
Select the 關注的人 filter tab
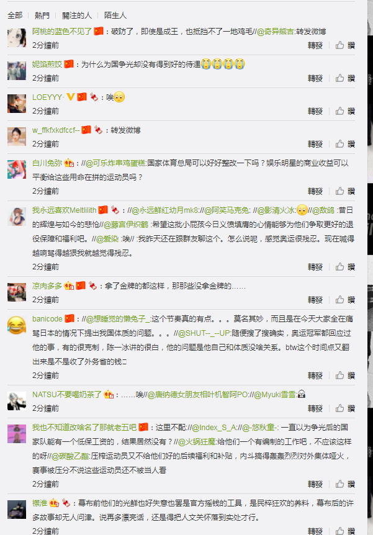pos(77,16)
